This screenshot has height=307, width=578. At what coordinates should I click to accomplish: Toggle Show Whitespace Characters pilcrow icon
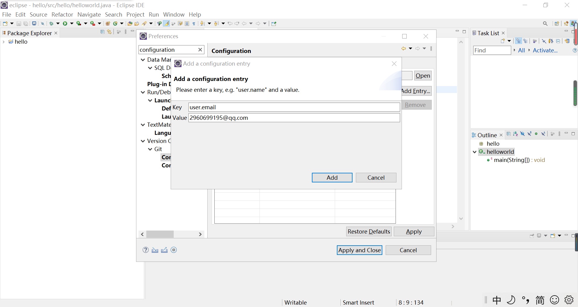click(194, 23)
